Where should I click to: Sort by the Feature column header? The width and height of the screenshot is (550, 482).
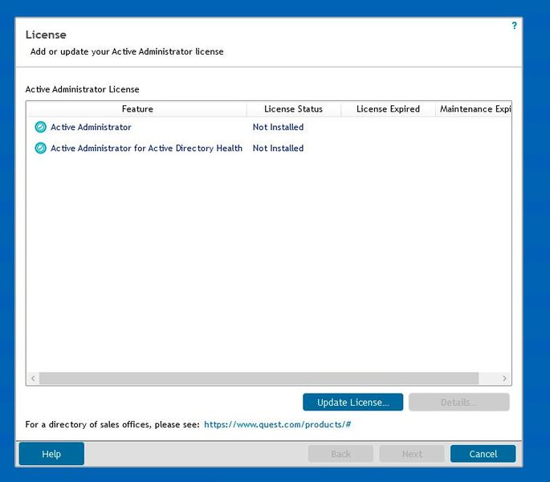pyautogui.click(x=137, y=109)
